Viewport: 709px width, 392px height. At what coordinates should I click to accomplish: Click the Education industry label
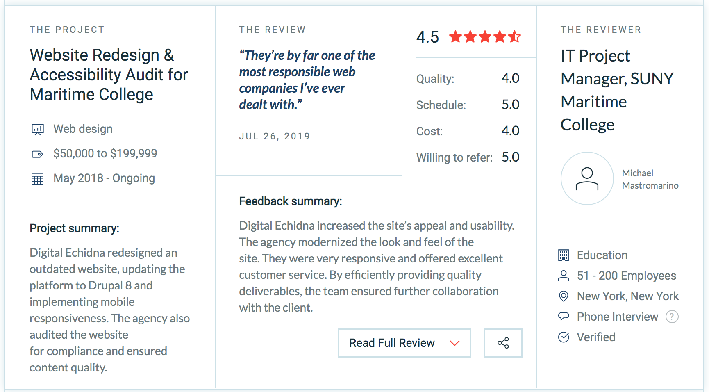tap(602, 255)
